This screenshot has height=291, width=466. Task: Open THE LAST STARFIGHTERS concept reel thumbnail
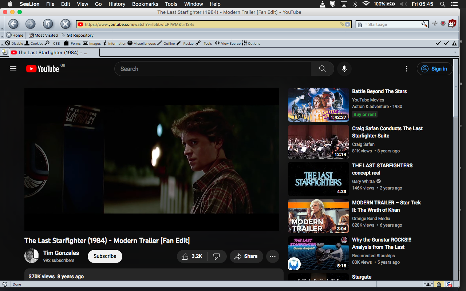[319, 179]
